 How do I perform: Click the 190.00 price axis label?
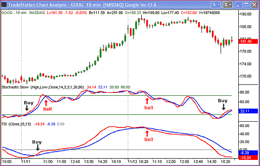246,14
